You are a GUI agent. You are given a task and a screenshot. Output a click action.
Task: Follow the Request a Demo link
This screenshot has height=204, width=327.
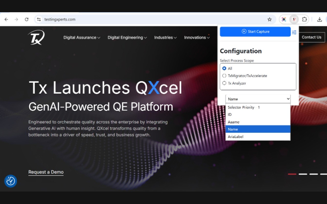[x=46, y=172]
